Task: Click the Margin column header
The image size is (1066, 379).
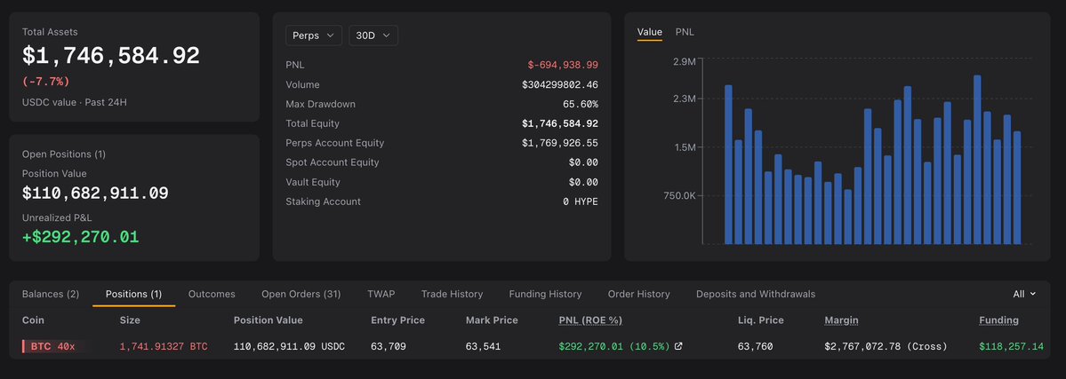Action: click(x=841, y=320)
